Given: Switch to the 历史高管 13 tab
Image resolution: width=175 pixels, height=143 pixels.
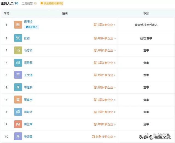Looking at the screenshot, I should coord(29,4).
